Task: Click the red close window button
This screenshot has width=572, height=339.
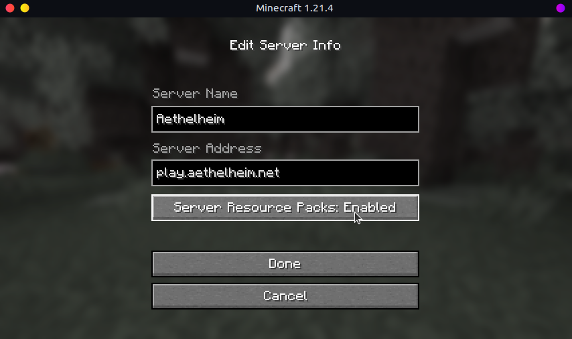Action: 10,8
